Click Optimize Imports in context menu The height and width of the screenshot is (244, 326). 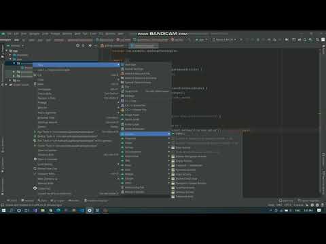point(76,123)
